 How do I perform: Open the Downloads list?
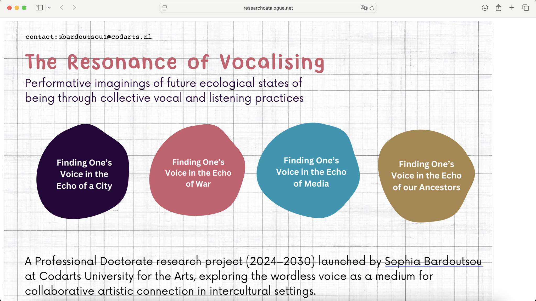pos(485,8)
